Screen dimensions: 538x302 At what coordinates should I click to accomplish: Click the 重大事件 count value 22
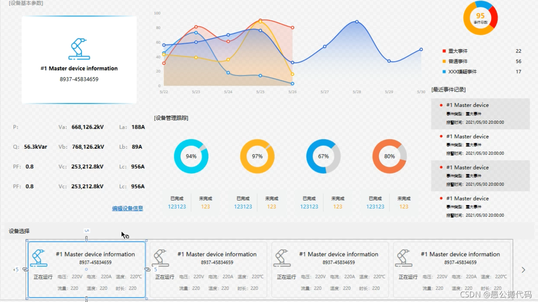click(518, 51)
